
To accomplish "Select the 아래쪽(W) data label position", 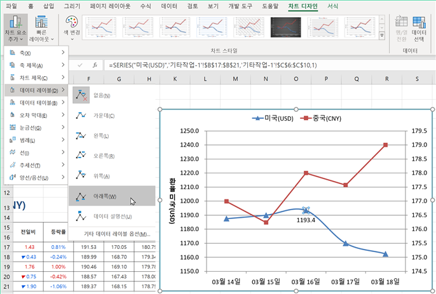I will [x=112, y=196].
